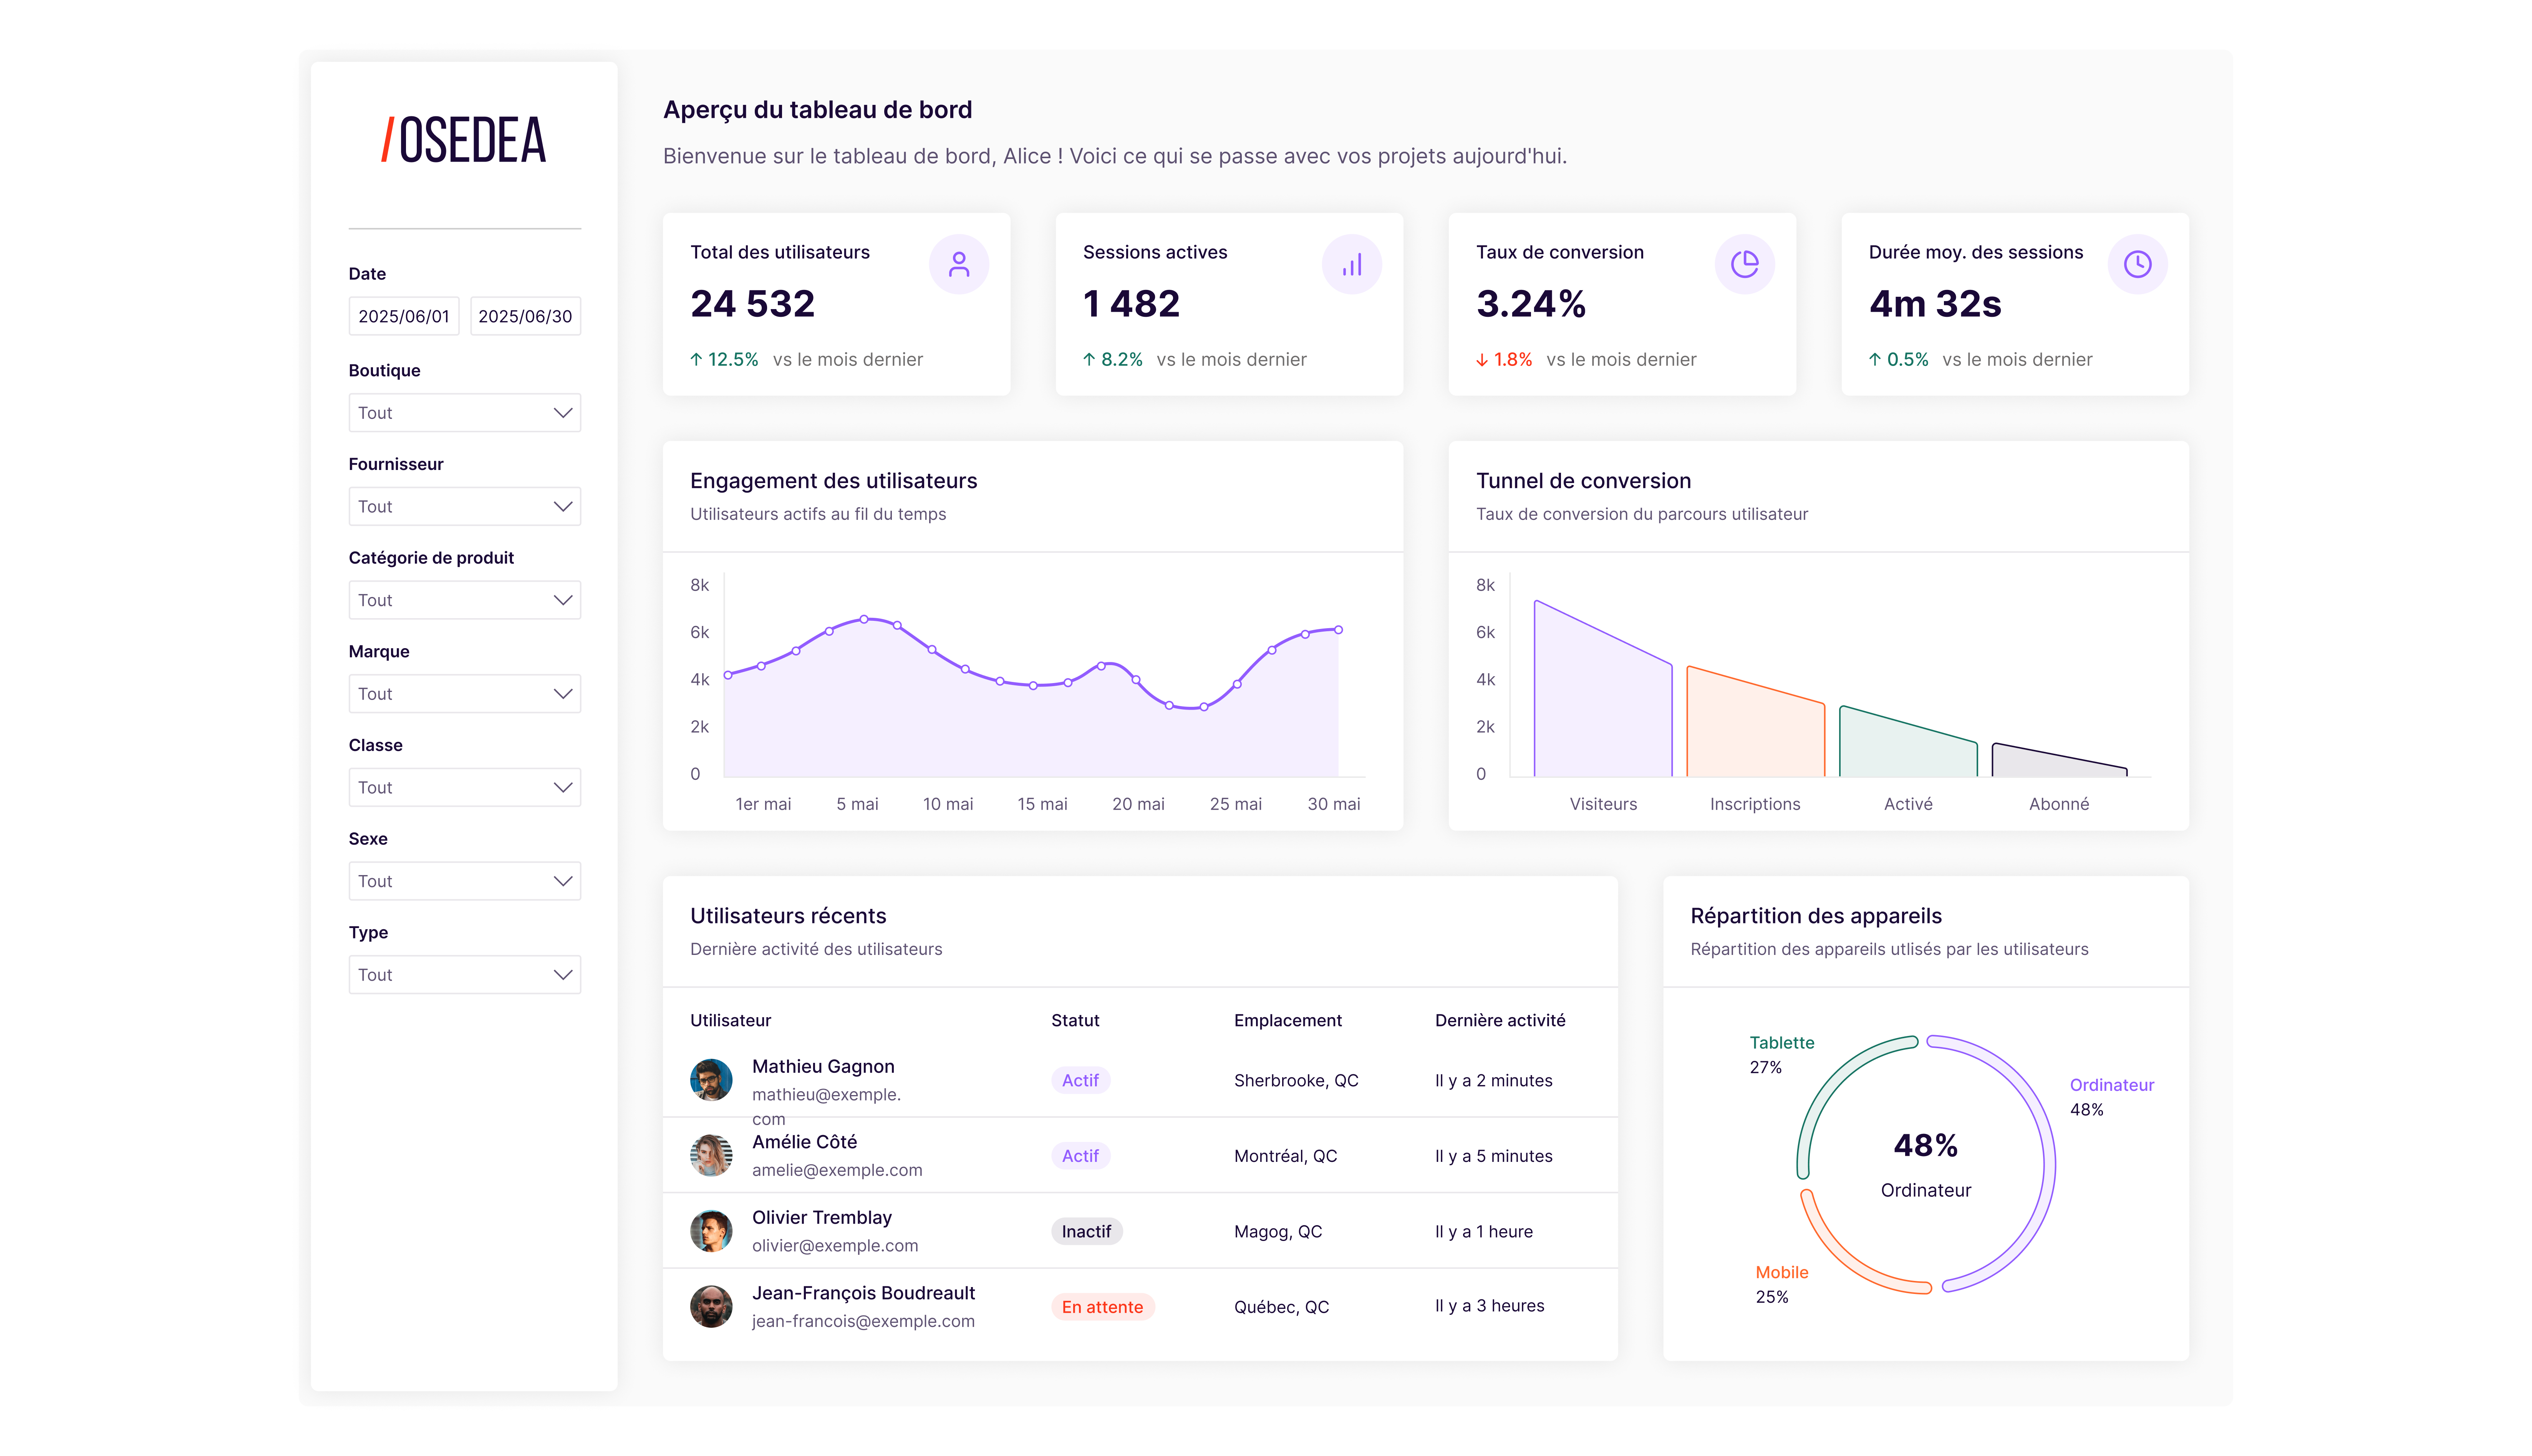Select the Visiteurs bar in conversion funnel
The height and width of the screenshot is (1456, 2532).
click(x=1602, y=690)
